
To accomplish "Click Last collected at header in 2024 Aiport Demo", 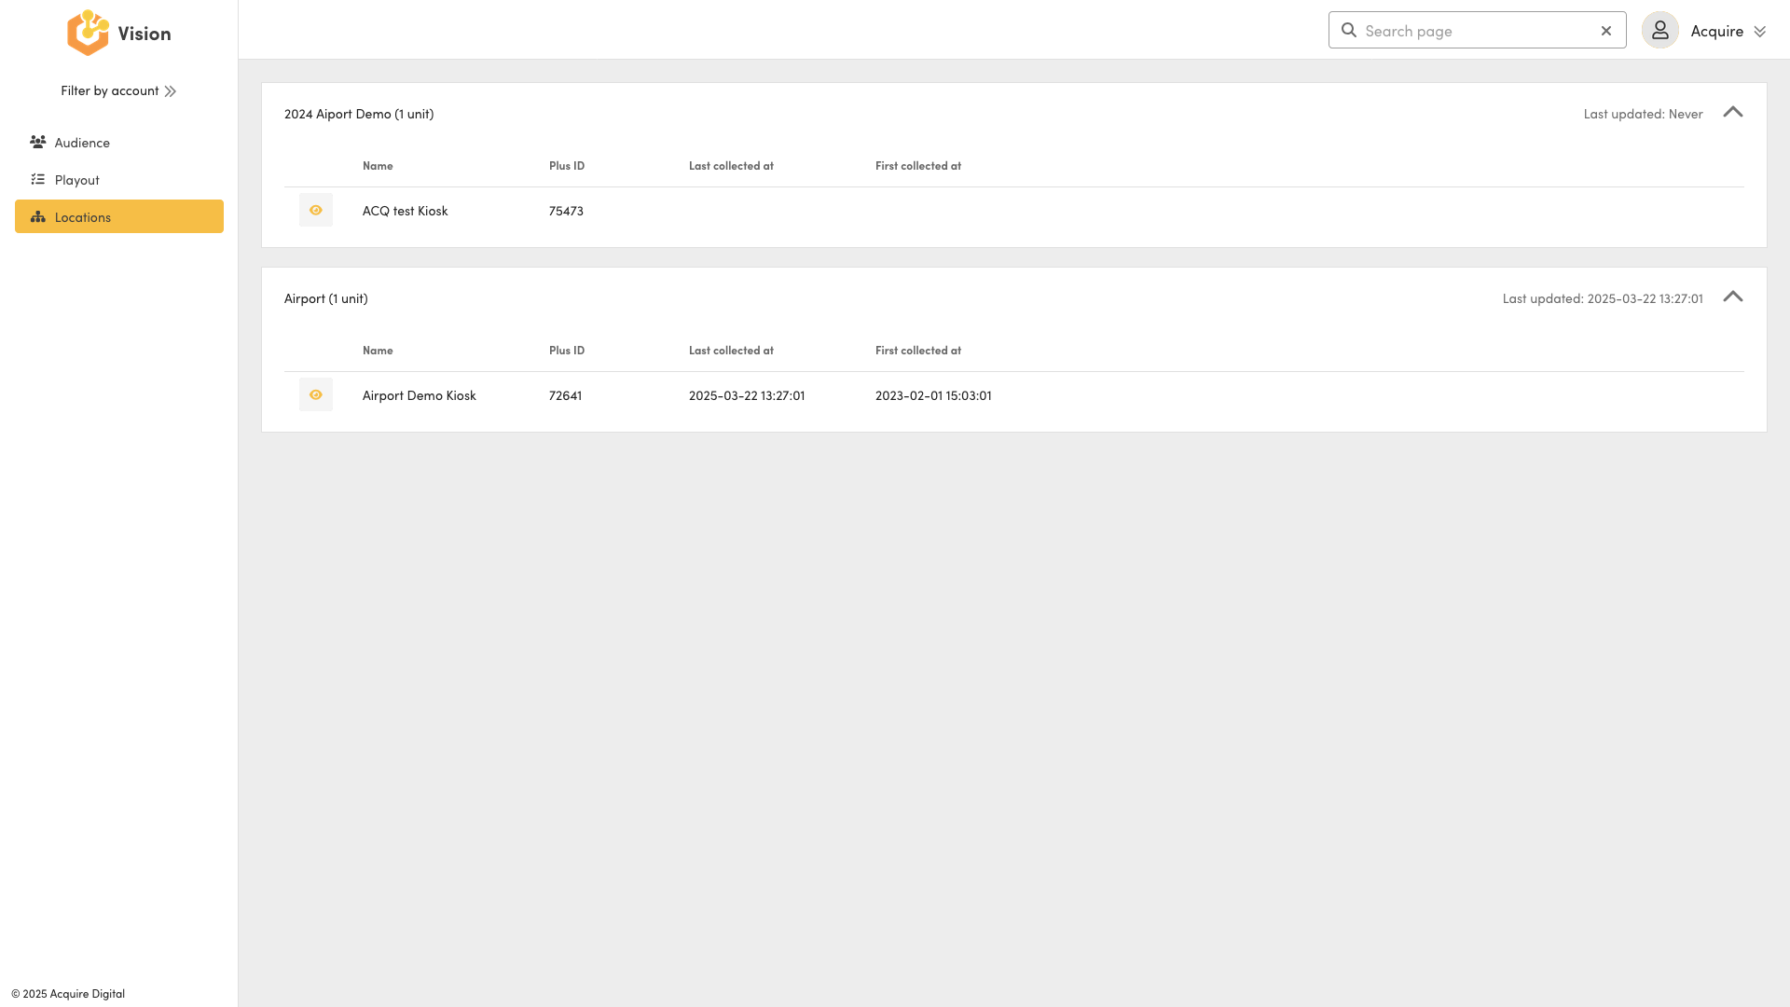I will 731,166.
